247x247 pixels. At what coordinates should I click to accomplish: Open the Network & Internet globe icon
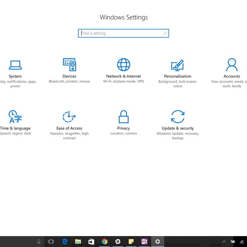(123, 64)
